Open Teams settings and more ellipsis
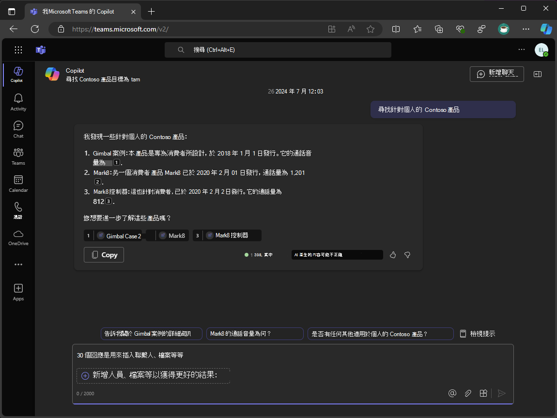 click(522, 50)
